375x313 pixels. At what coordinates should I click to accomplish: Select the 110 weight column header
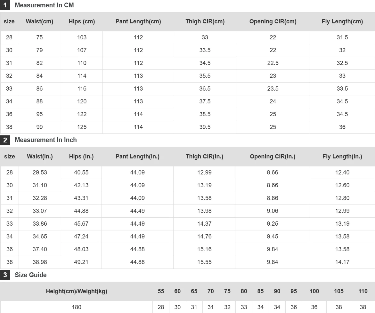pos(363,291)
